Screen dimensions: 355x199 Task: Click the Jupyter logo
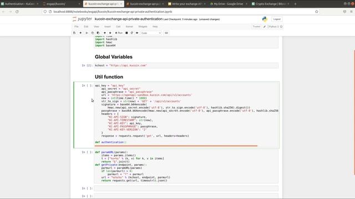(x=82, y=19)
